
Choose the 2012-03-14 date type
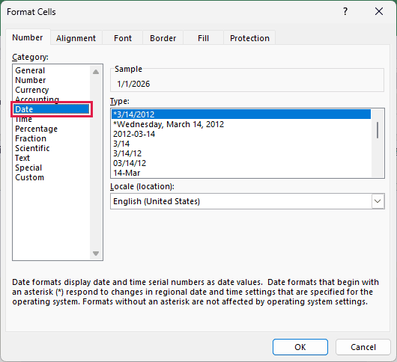[241, 134]
